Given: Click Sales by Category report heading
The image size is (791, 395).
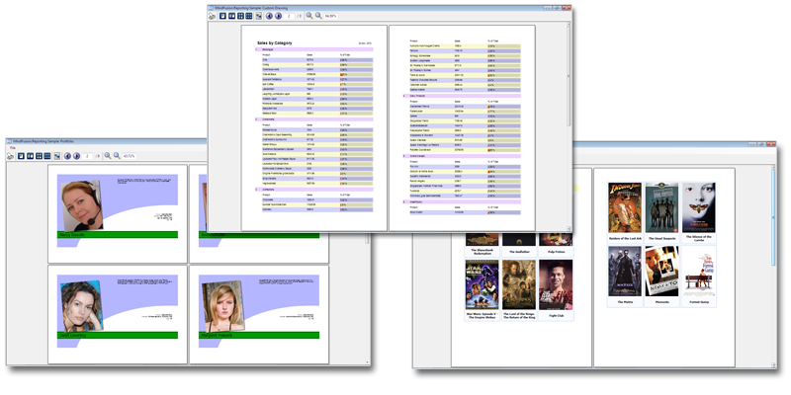Looking at the screenshot, I should click(275, 43).
